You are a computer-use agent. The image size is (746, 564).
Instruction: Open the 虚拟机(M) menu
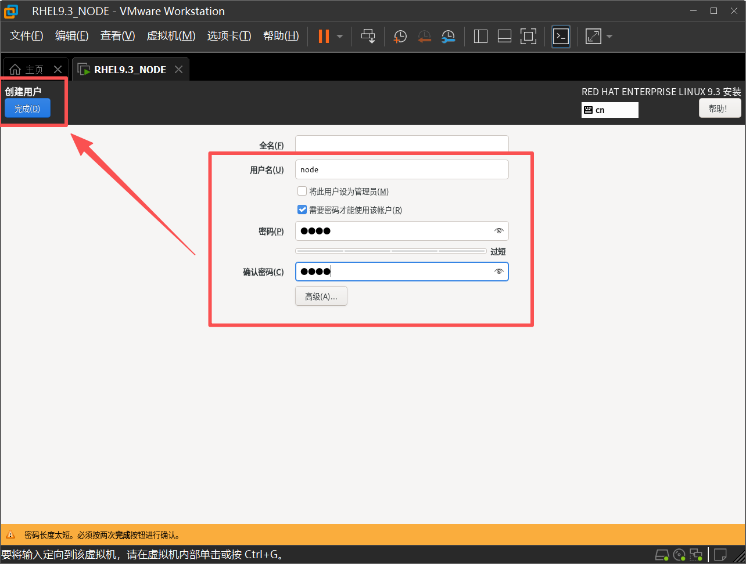pos(171,36)
